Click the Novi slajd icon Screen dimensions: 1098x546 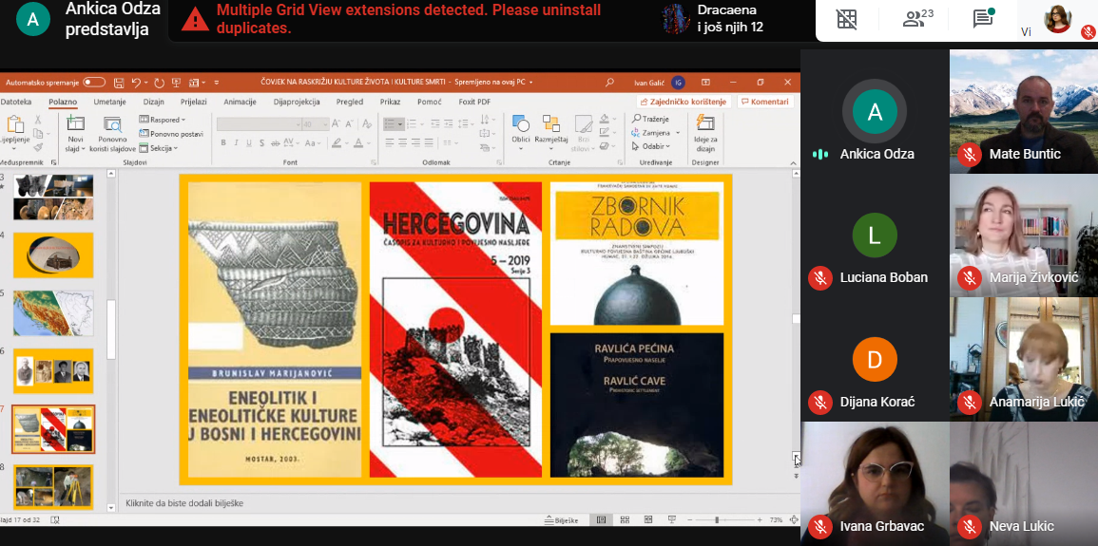point(75,124)
